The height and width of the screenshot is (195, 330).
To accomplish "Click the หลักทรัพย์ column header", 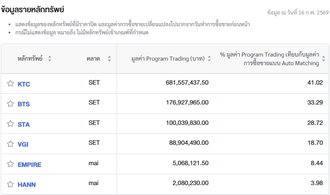I will click(30, 58).
